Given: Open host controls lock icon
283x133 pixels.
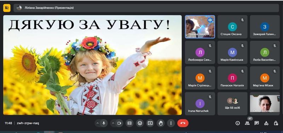Looking at the screenshot, I should click(276, 123).
